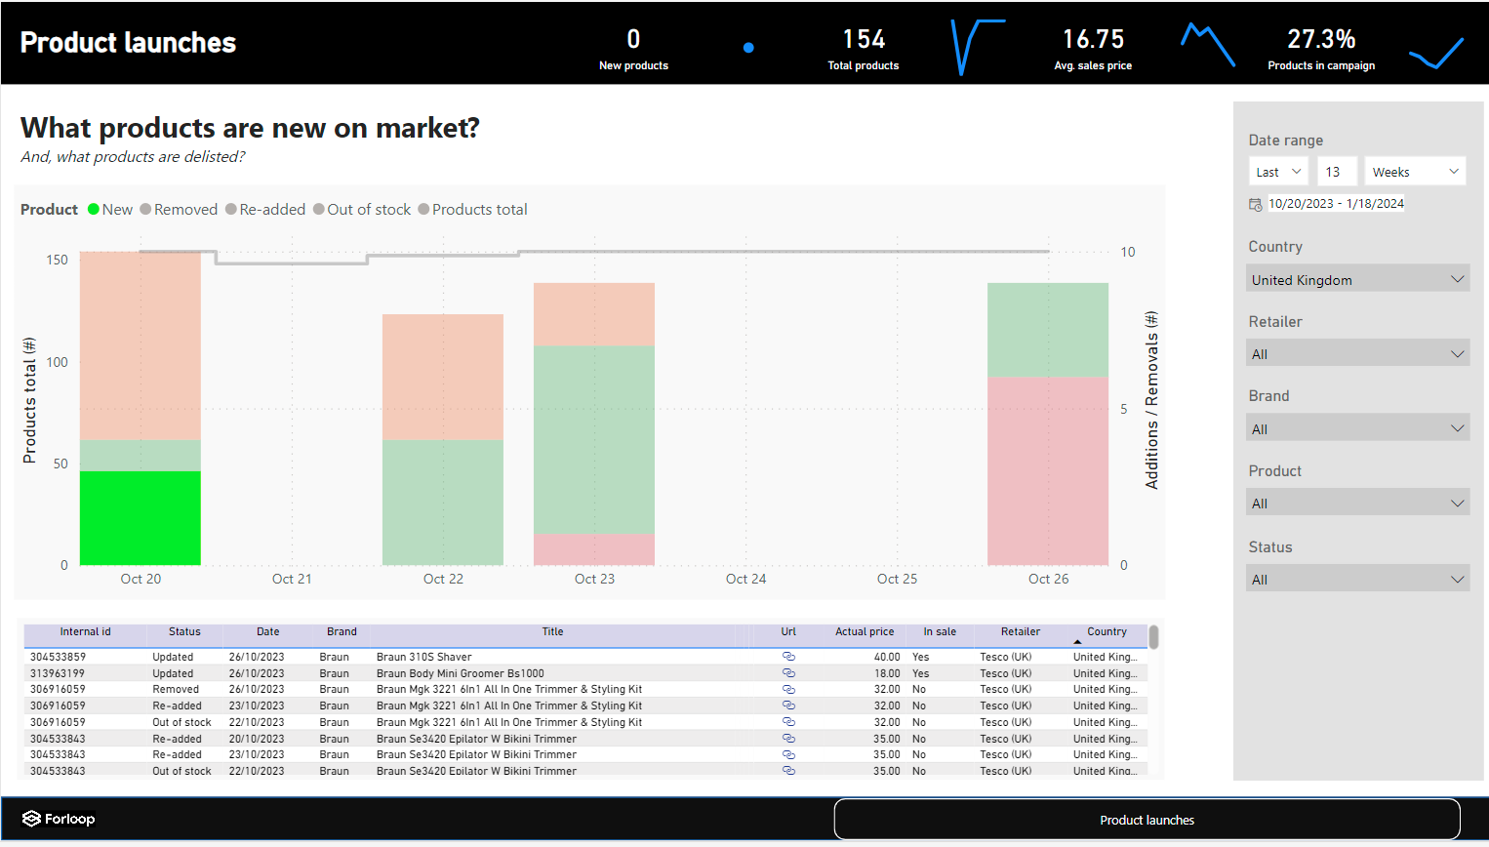The image size is (1489, 847).
Task: Click the Total products sparkline chart
Action: (x=978, y=47)
